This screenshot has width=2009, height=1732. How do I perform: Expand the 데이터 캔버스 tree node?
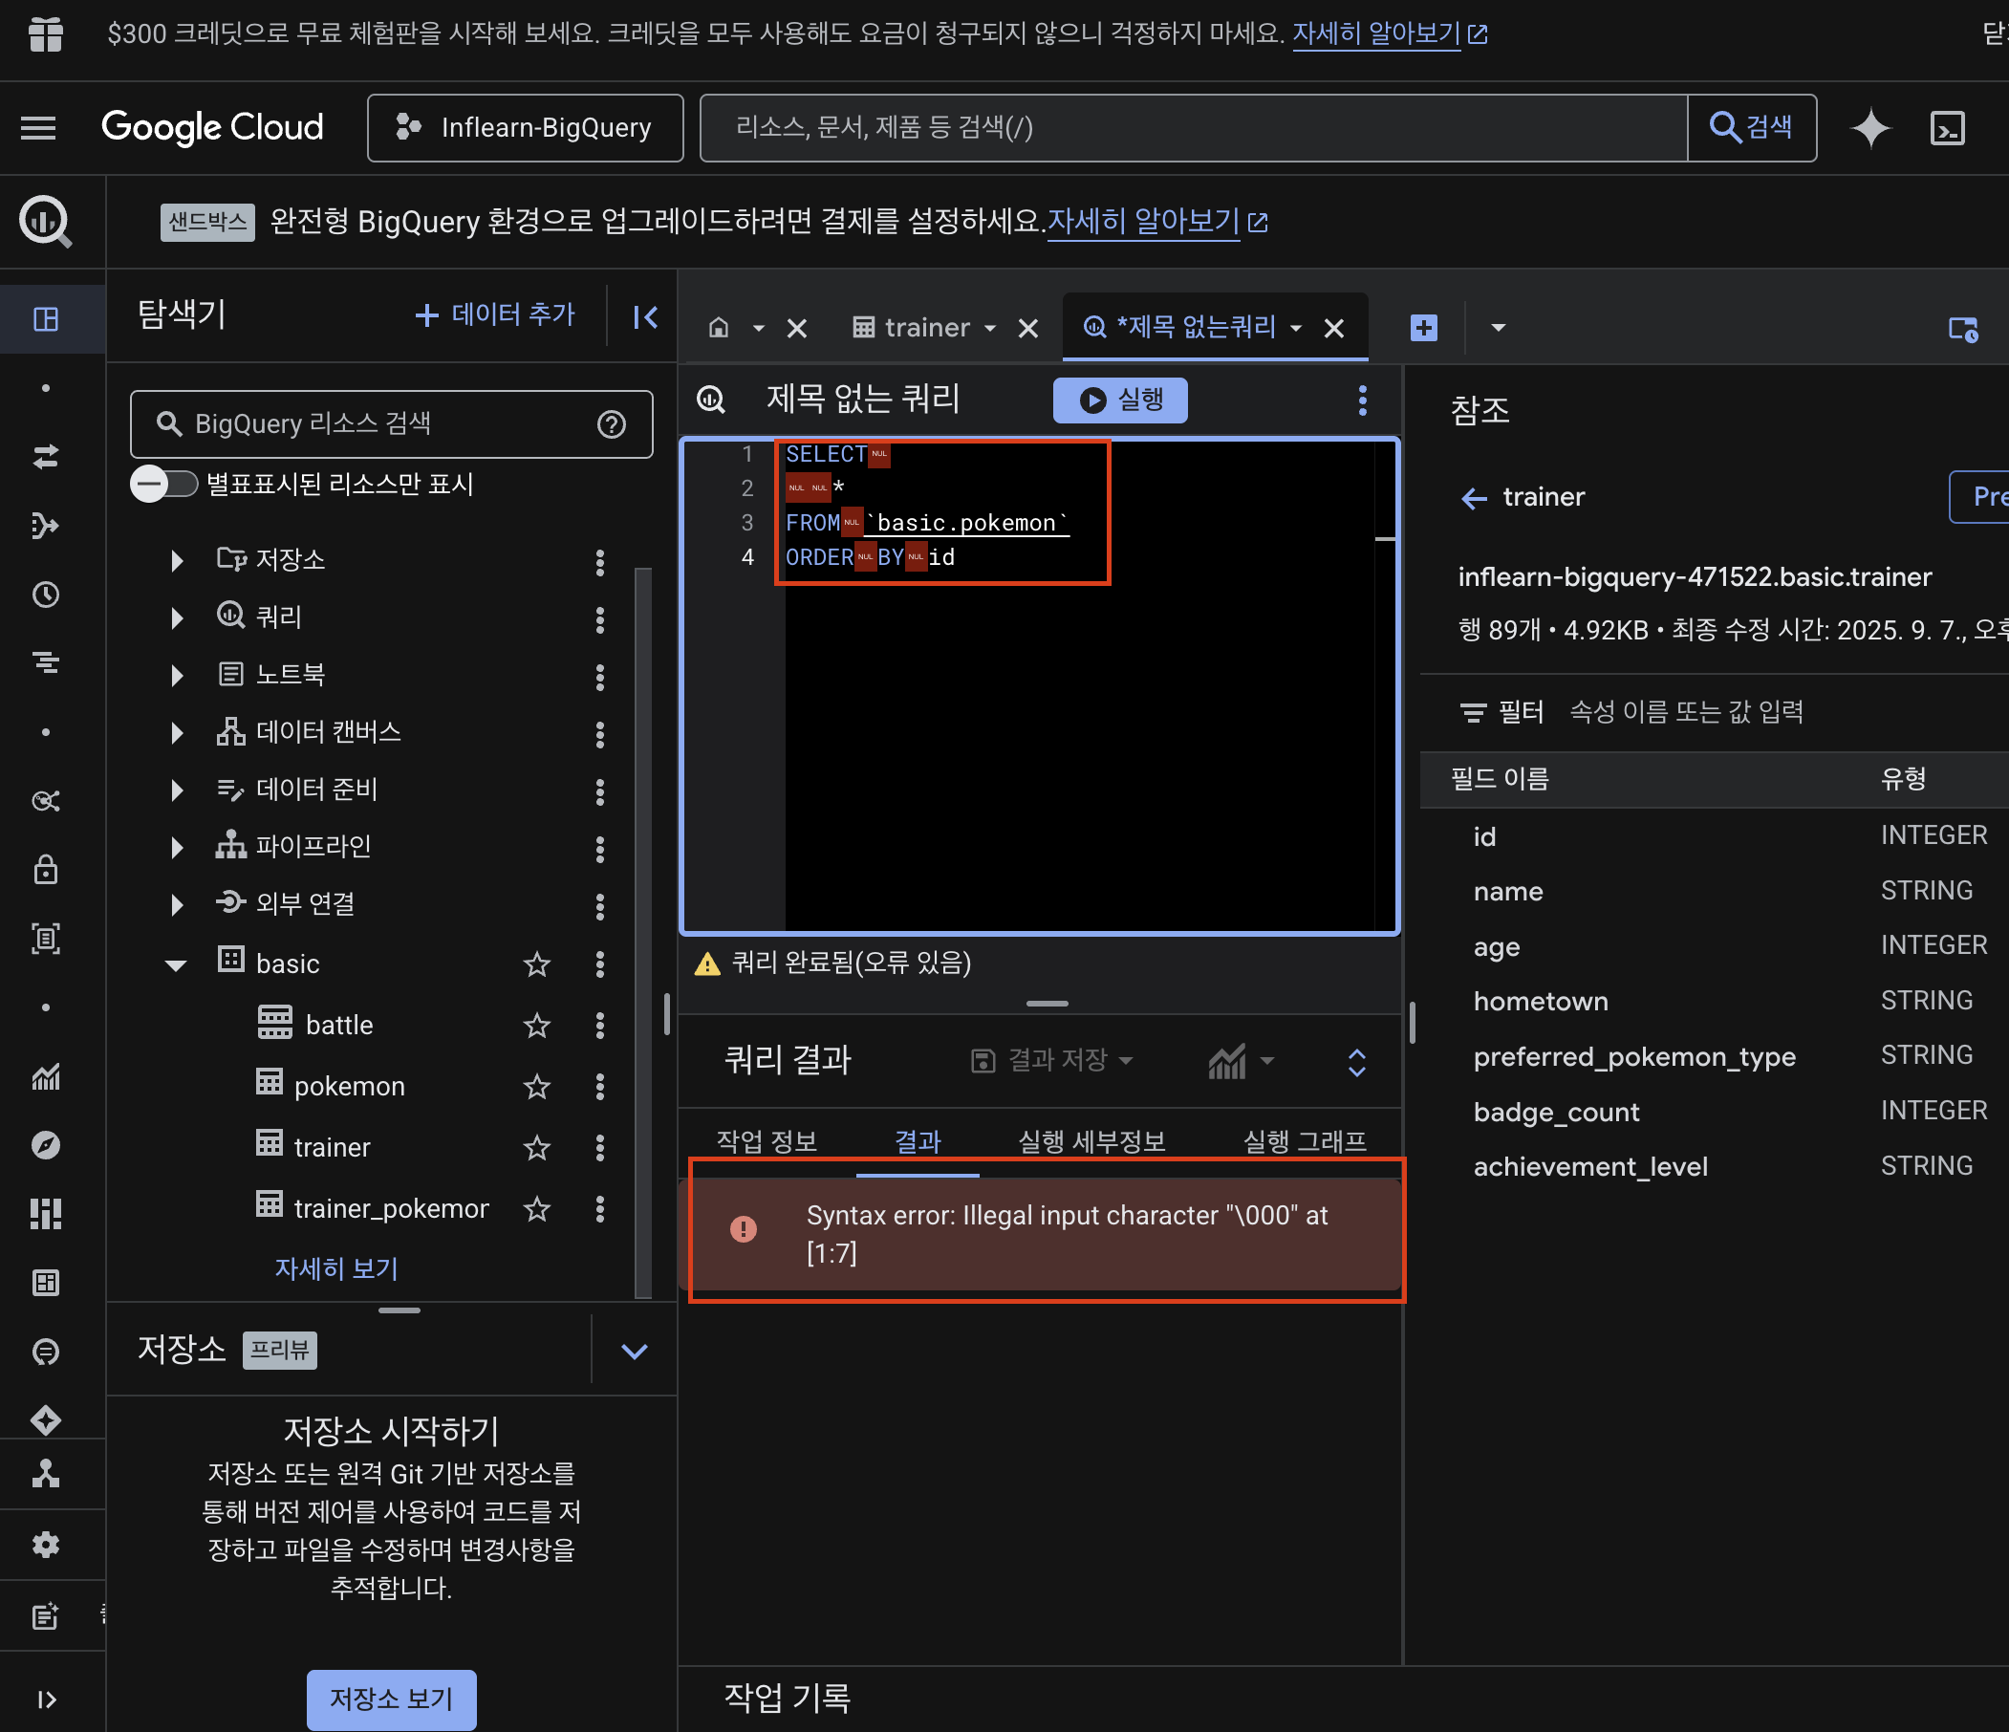pos(177,732)
